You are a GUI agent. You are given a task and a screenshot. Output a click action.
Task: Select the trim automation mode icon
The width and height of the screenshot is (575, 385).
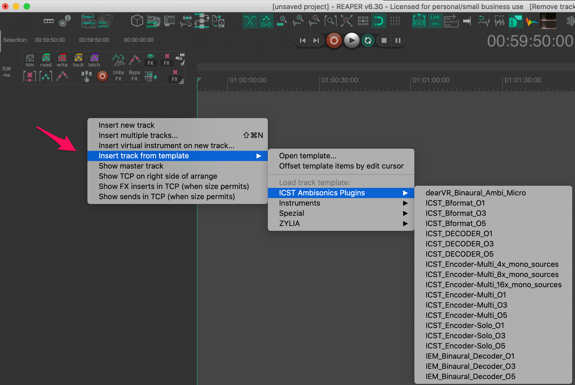point(30,60)
